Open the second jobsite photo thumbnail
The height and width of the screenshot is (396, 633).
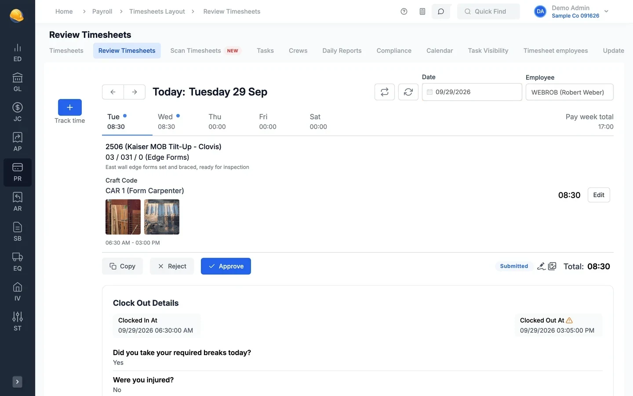[162, 217]
